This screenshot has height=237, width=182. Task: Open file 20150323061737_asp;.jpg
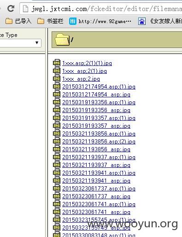96,196
